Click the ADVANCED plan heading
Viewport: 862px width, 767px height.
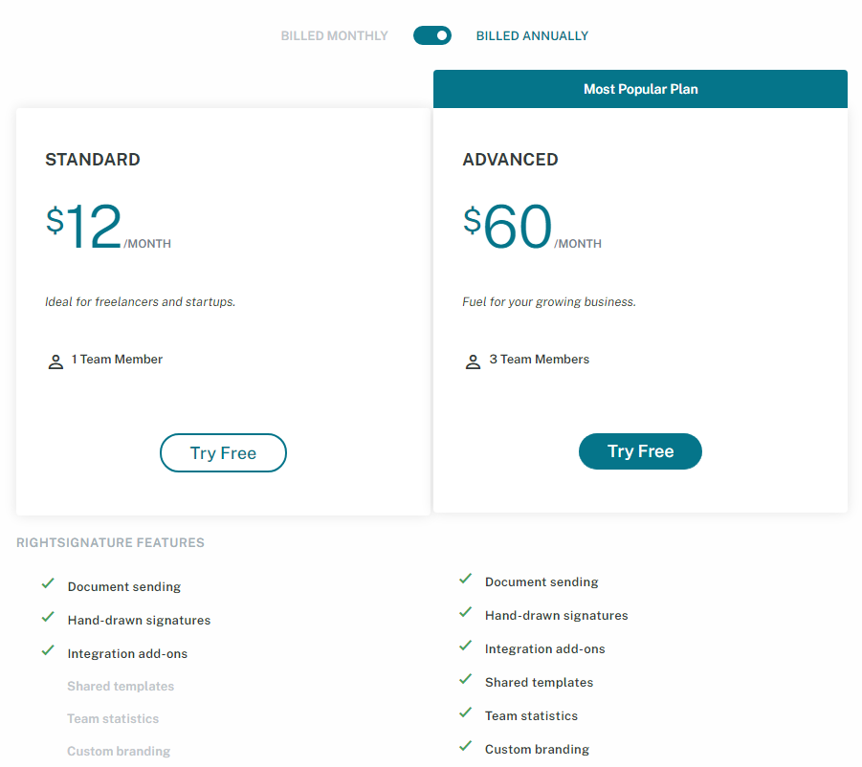[x=510, y=160]
